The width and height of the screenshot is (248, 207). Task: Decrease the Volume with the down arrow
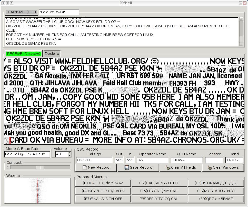[x=69, y=155]
